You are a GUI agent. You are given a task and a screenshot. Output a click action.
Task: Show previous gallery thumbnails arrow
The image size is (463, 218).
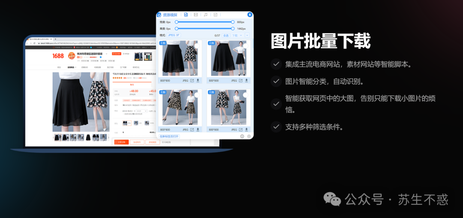(x=54, y=137)
